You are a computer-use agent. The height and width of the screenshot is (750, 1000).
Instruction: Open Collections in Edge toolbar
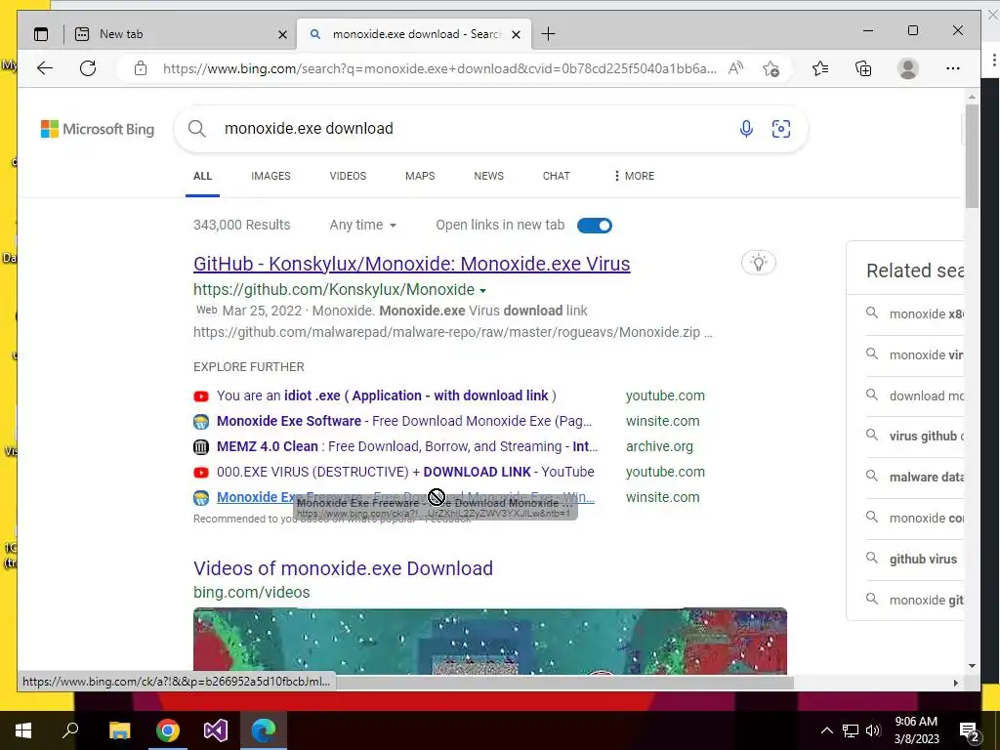pos(863,68)
